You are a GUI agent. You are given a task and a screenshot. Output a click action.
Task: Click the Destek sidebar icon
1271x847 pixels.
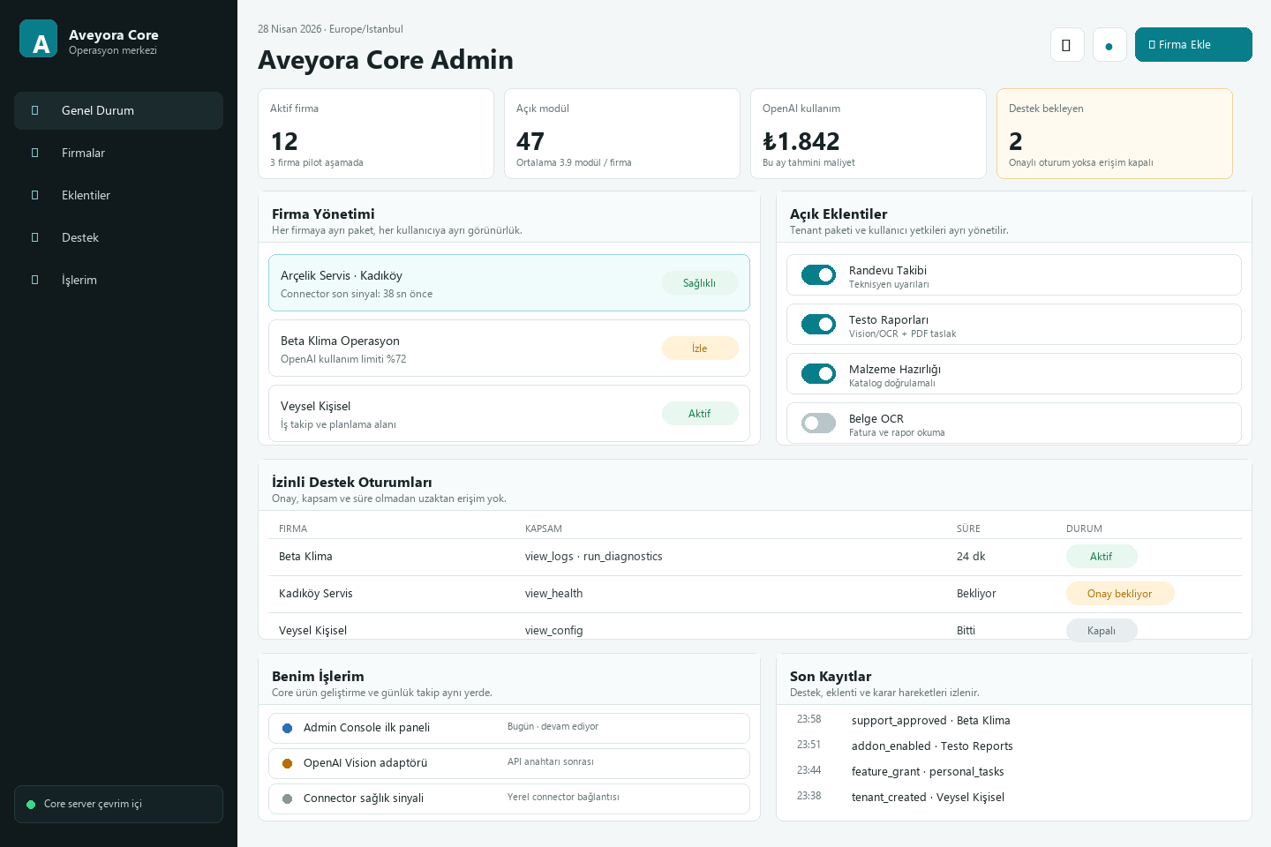point(35,237)
